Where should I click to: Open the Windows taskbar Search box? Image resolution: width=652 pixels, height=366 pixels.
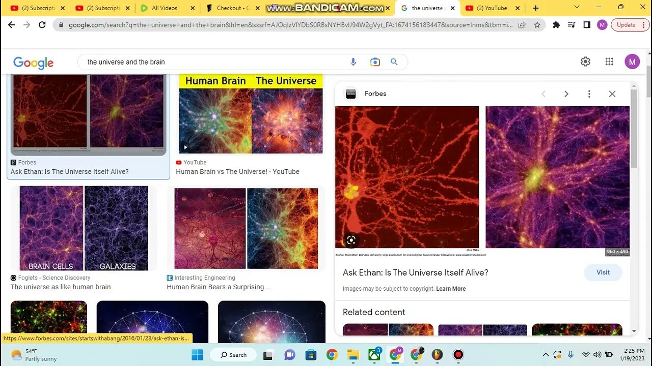coord(234,355)
